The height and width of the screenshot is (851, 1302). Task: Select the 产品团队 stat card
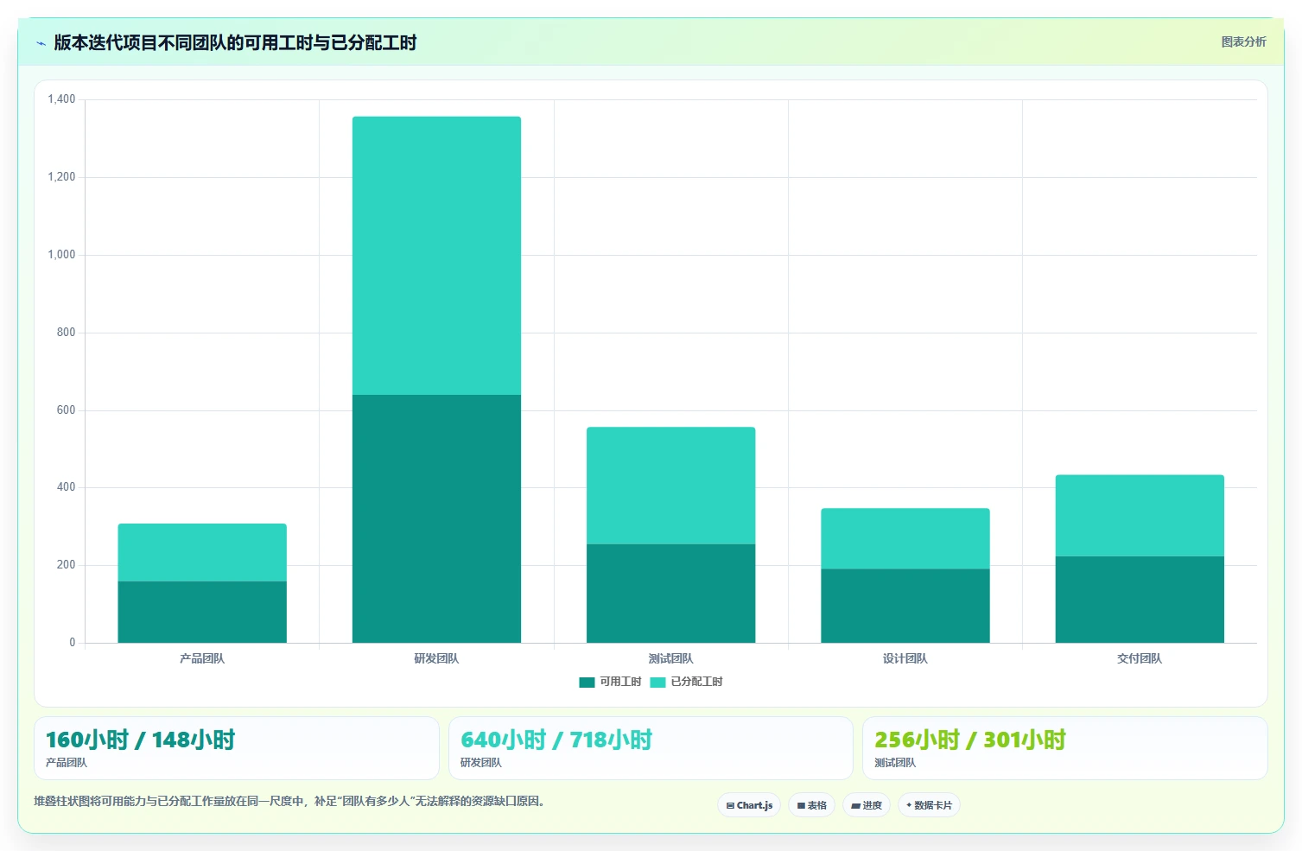point(237,748)
